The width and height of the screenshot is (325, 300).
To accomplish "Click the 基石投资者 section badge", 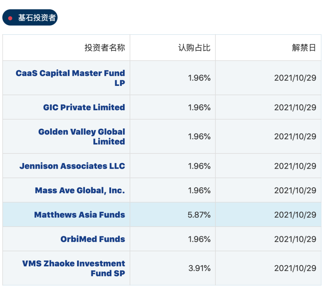I will (30, 17).
